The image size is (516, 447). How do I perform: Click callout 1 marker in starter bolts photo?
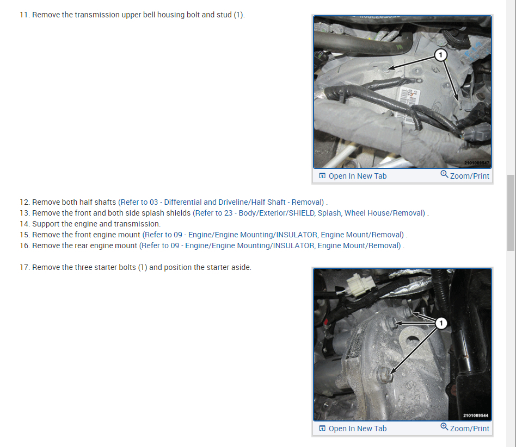tap(441, 323)
